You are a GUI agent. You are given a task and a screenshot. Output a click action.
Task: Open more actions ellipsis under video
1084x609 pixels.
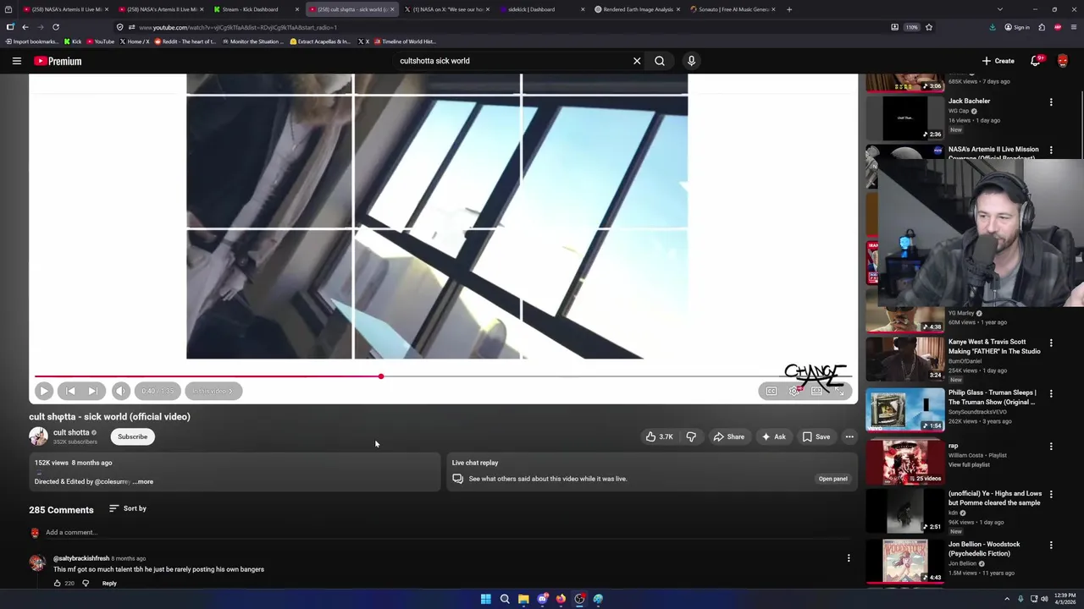click(849, 436)
